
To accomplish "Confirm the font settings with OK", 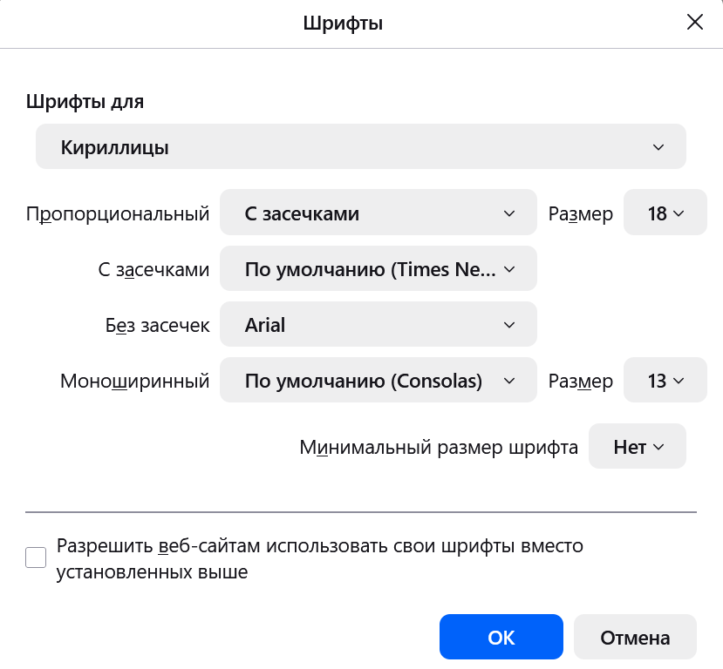I will (501, 638).
